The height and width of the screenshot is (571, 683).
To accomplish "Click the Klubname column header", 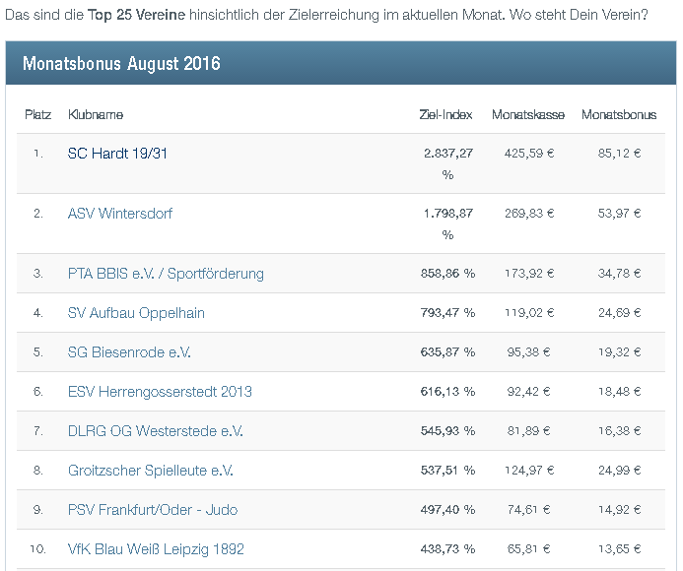I will click(96, 115).
